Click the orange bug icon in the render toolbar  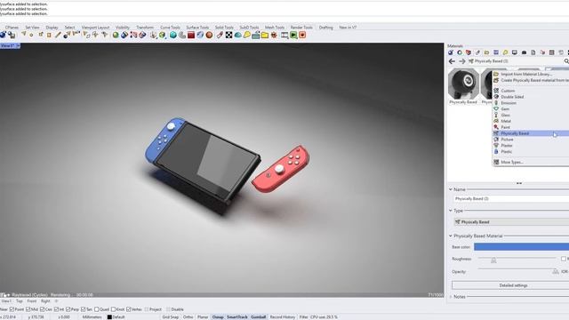274,36
